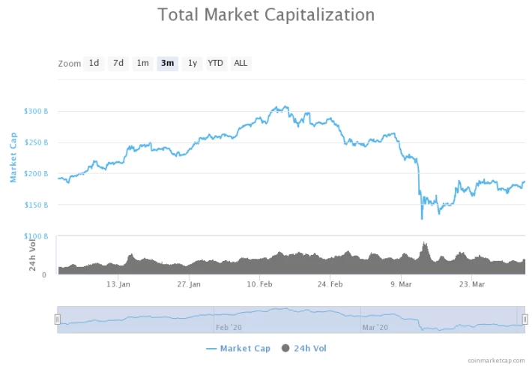Set zoom to YTD
This screenshot has width=532, height=366.
click(x=216, y=64)
